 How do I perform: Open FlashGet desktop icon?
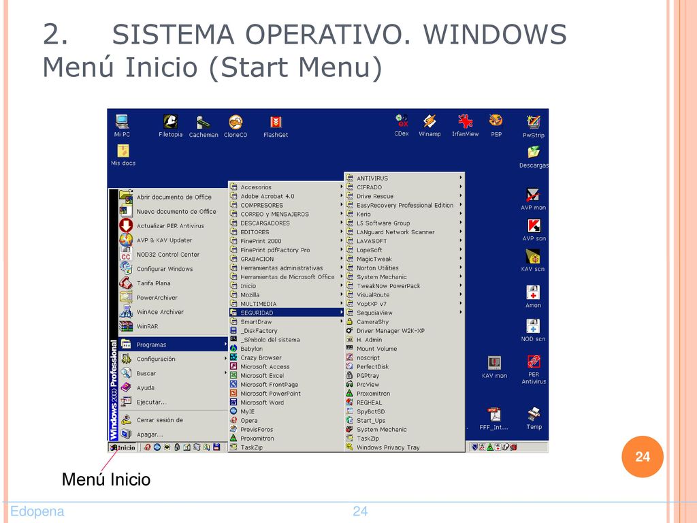pos(276,126)
